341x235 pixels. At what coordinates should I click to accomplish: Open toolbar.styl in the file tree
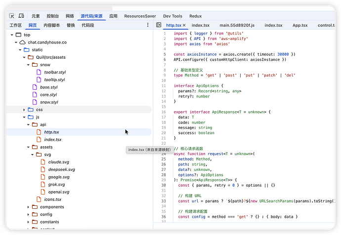tap(55, 72)
